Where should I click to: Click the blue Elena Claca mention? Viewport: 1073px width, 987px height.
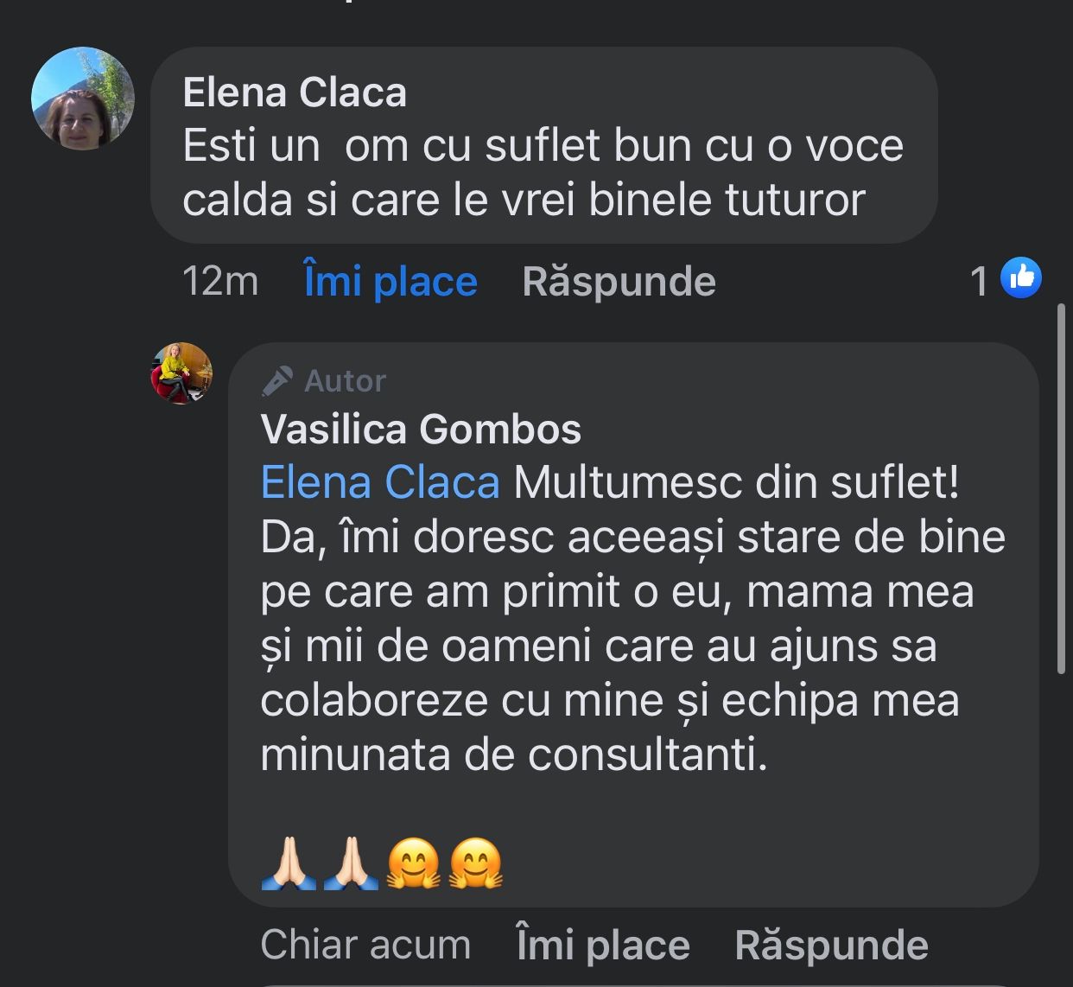[380, 482]
